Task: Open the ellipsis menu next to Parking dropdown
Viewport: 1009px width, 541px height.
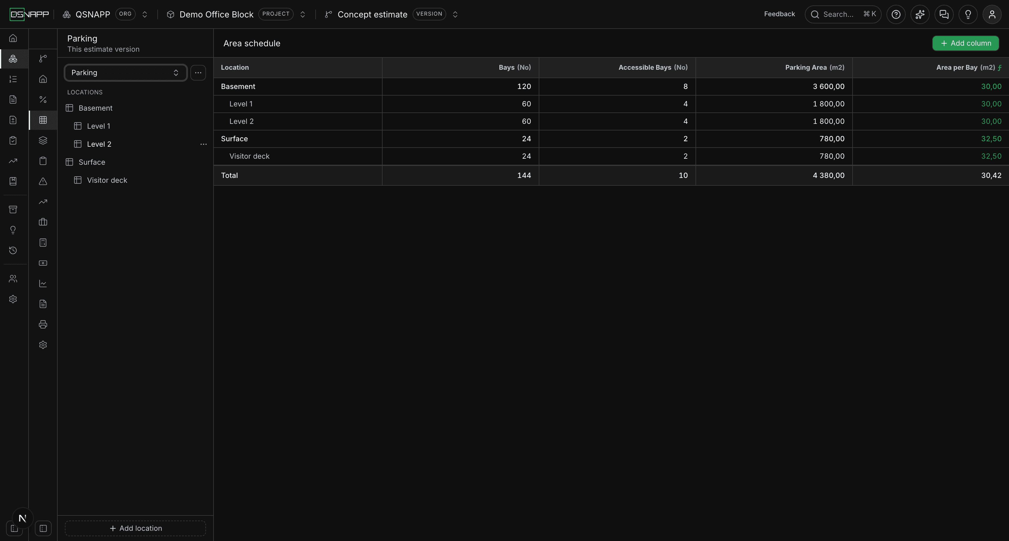Action: point(198,72)
